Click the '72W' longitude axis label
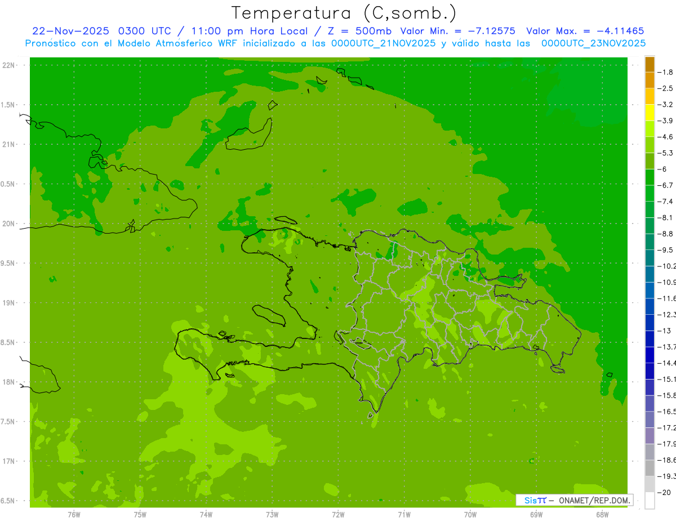This screenshot has height=522, width=676. [x=338, y=514]
